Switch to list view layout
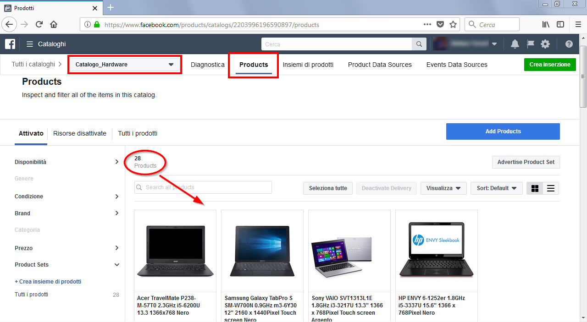The width and height of the screenshot is (587, 322). coord(551,188)
